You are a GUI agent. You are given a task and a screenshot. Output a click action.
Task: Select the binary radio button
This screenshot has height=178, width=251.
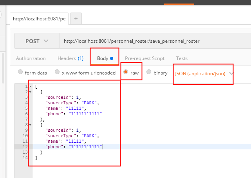pyautogui.click(x=149, y=72)
